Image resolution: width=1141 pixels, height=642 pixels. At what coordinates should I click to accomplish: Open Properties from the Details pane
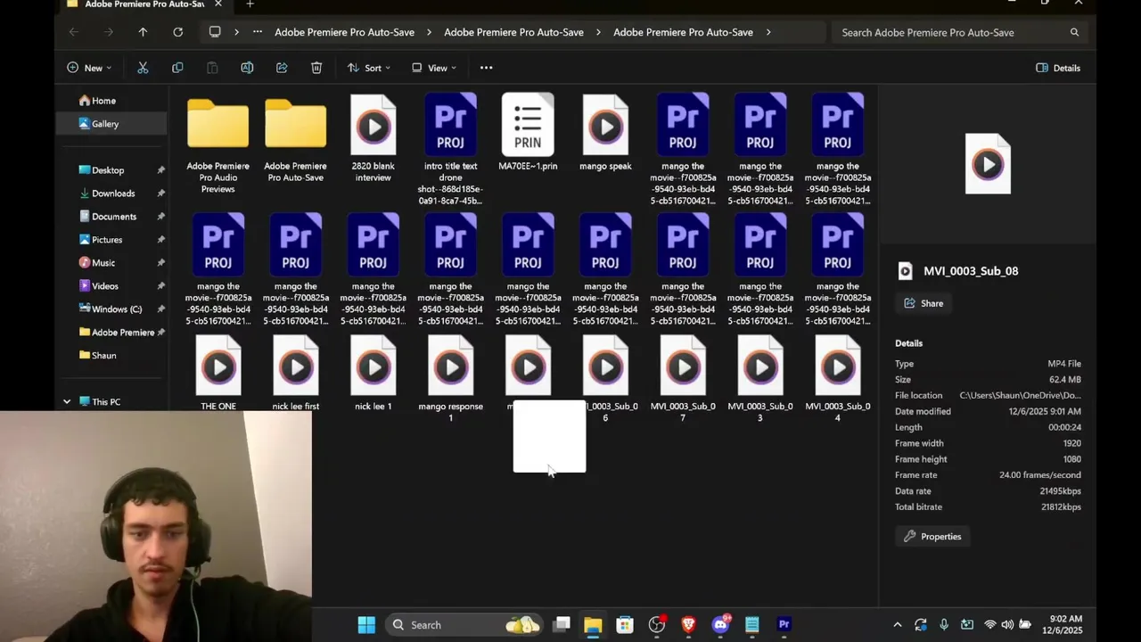pos(932,537)
